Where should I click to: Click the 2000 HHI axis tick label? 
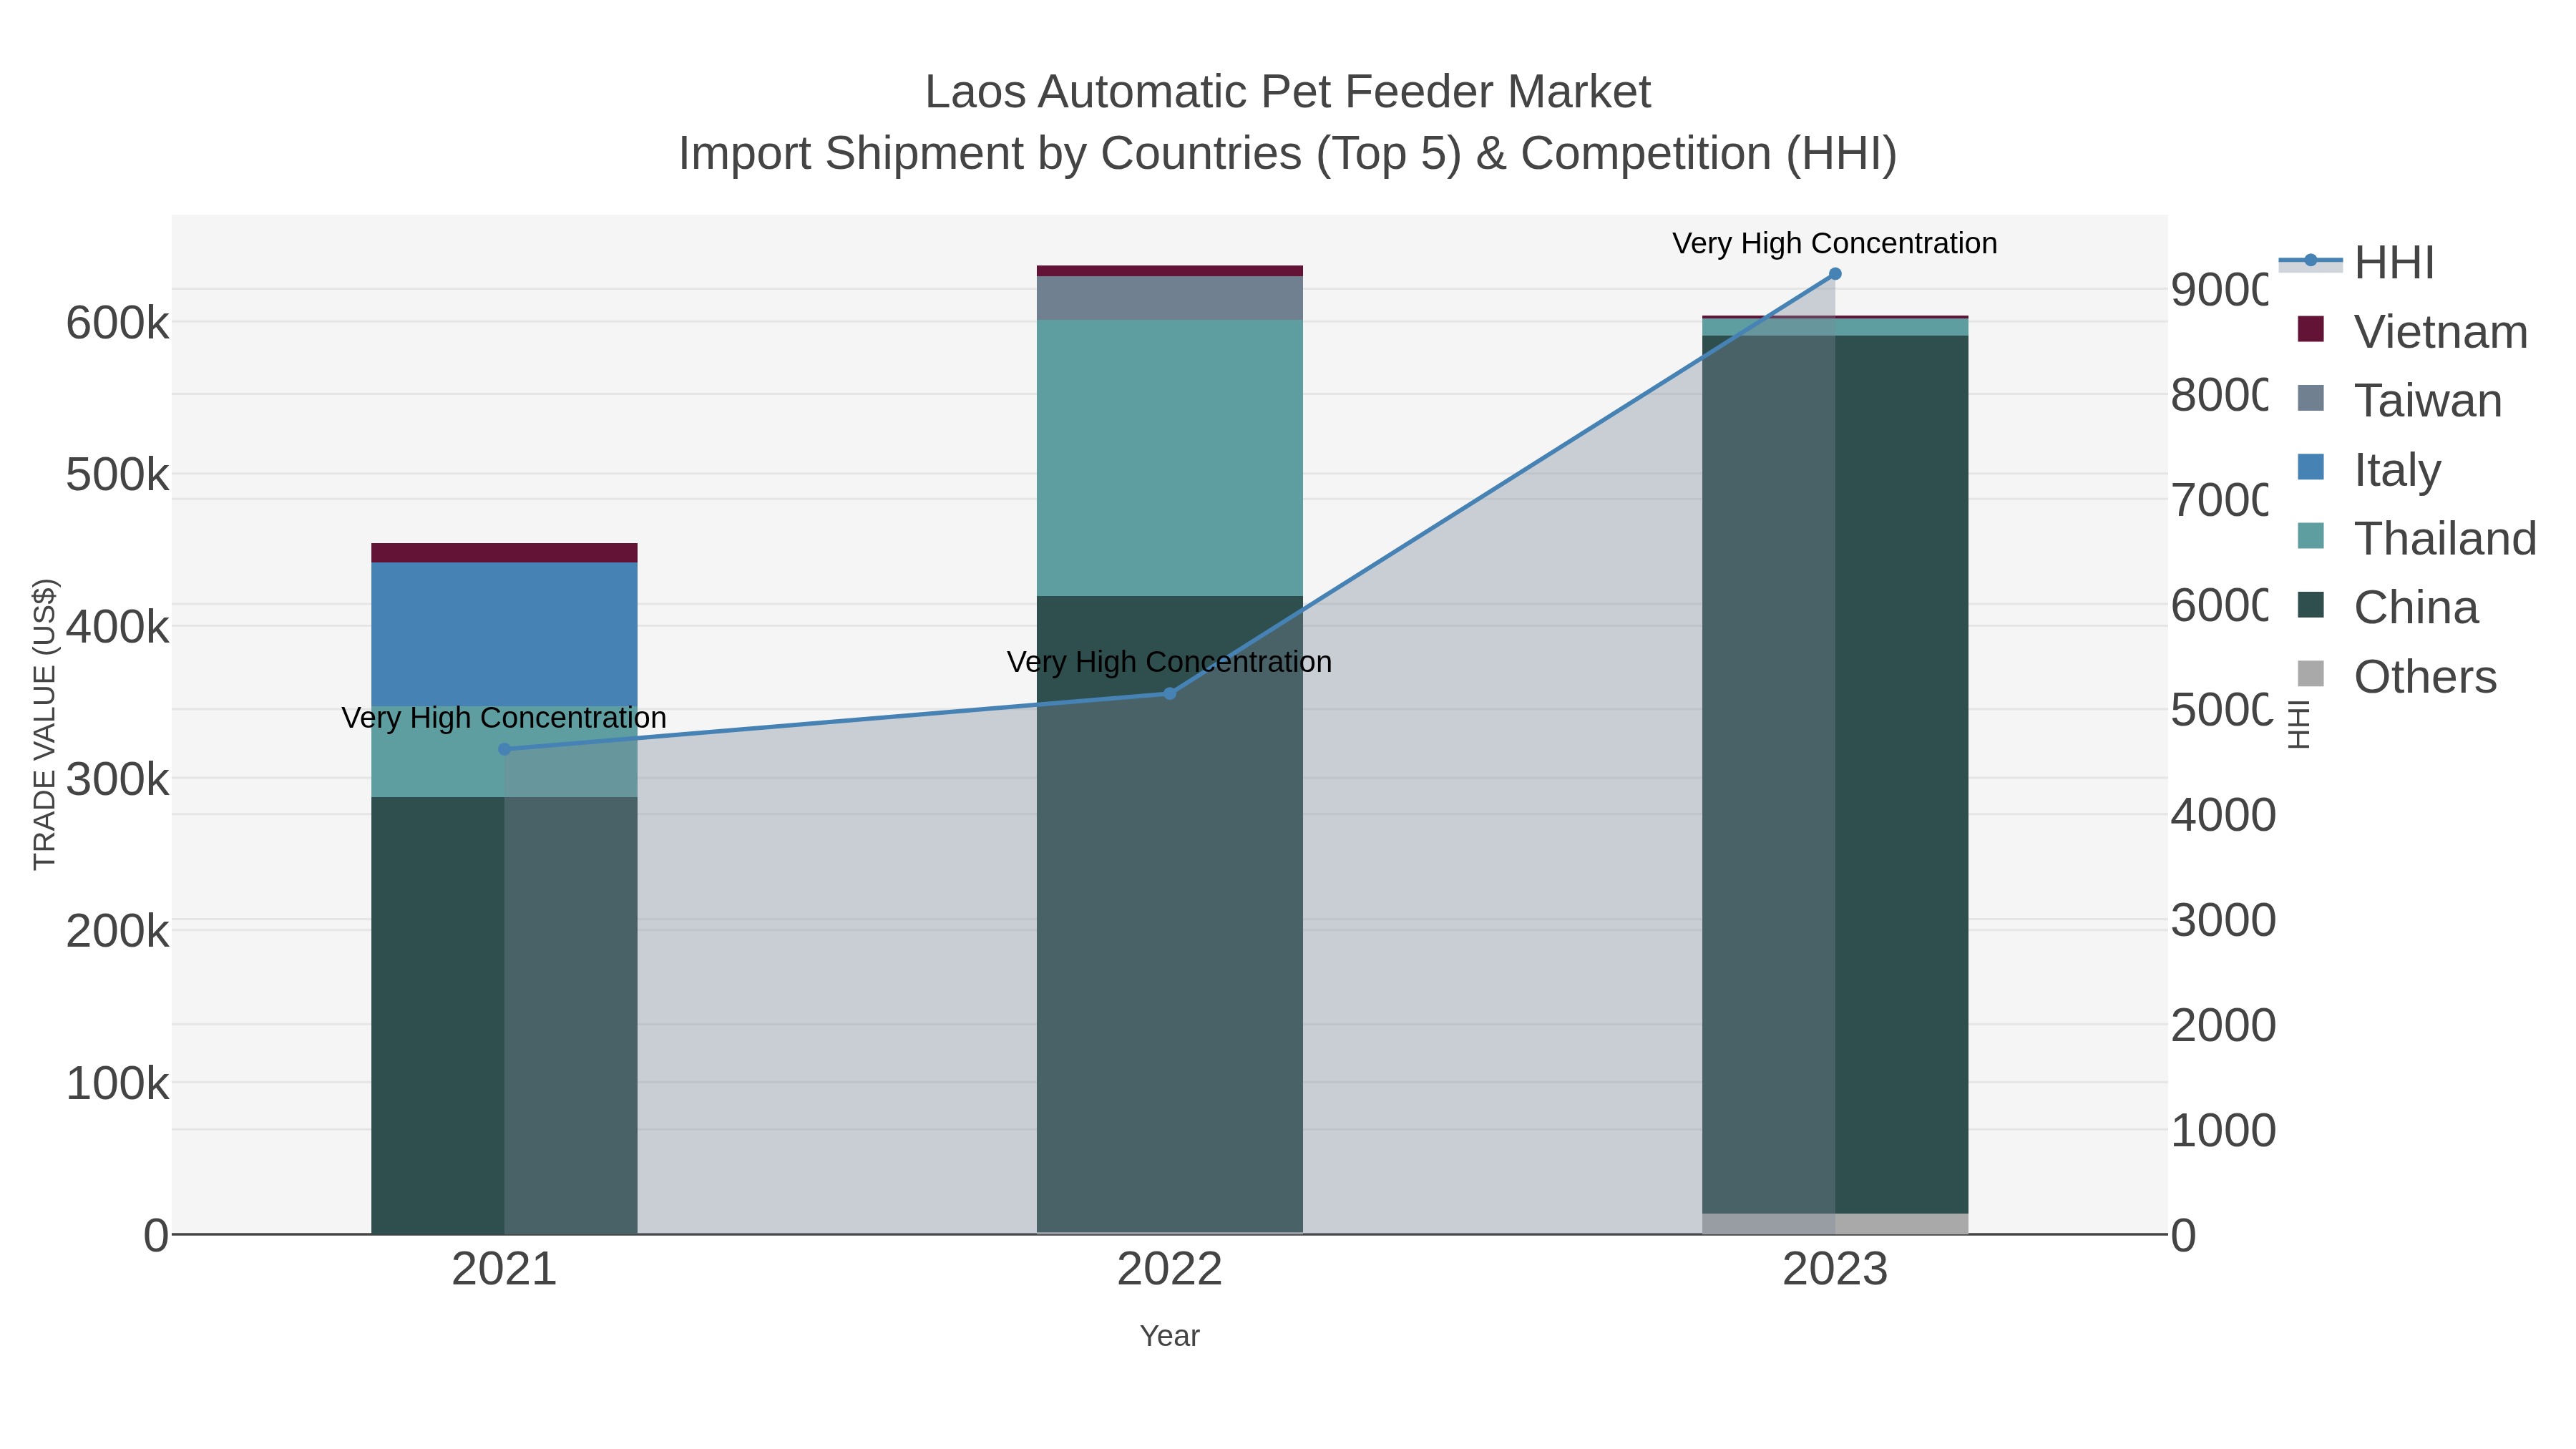(x=2223, y=1025)
